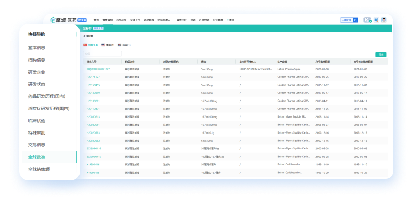The width and height of the screenshot is (412, 200).
Task: Open the user avatar icon in header
Action: click(384, 20)
